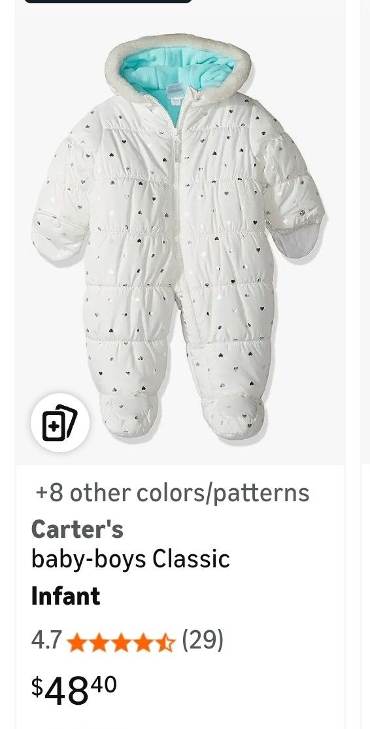
Task: Click the fourth orange rating star
Action: (143, 642)
